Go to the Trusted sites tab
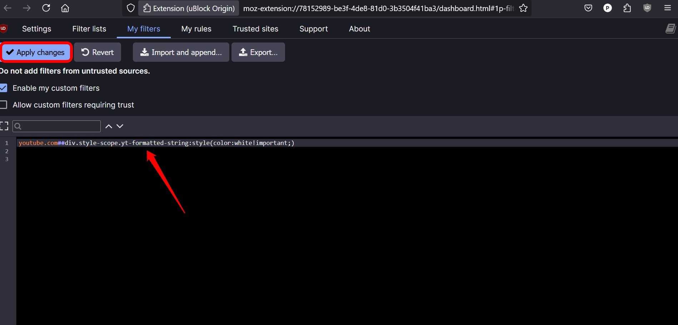This screenshot has width=678, height=325. (x=255, y=29)
